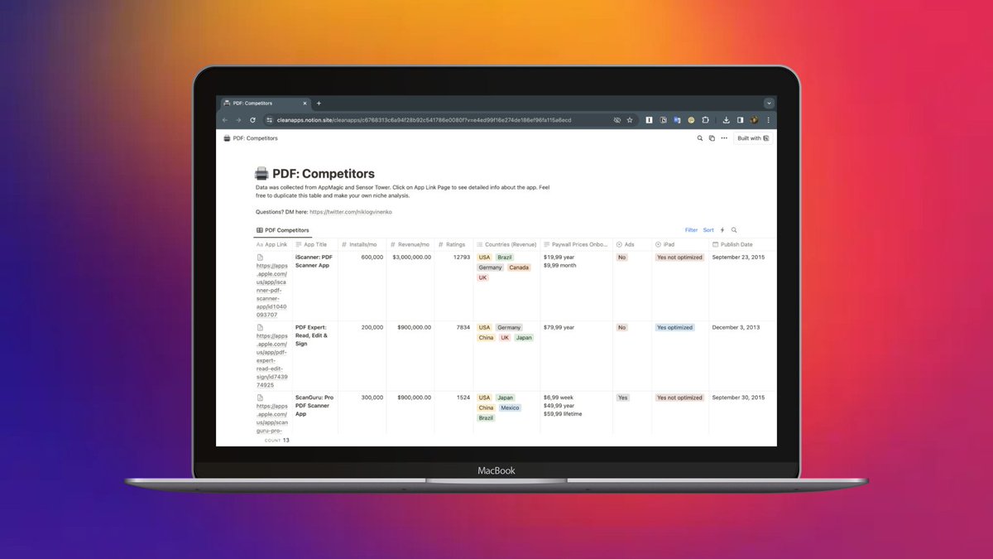Click ScanGuru: Pro PDF Scanner App title
Image resolution: width=993 pixels, height=559 pixels.
tap(314, 406)
